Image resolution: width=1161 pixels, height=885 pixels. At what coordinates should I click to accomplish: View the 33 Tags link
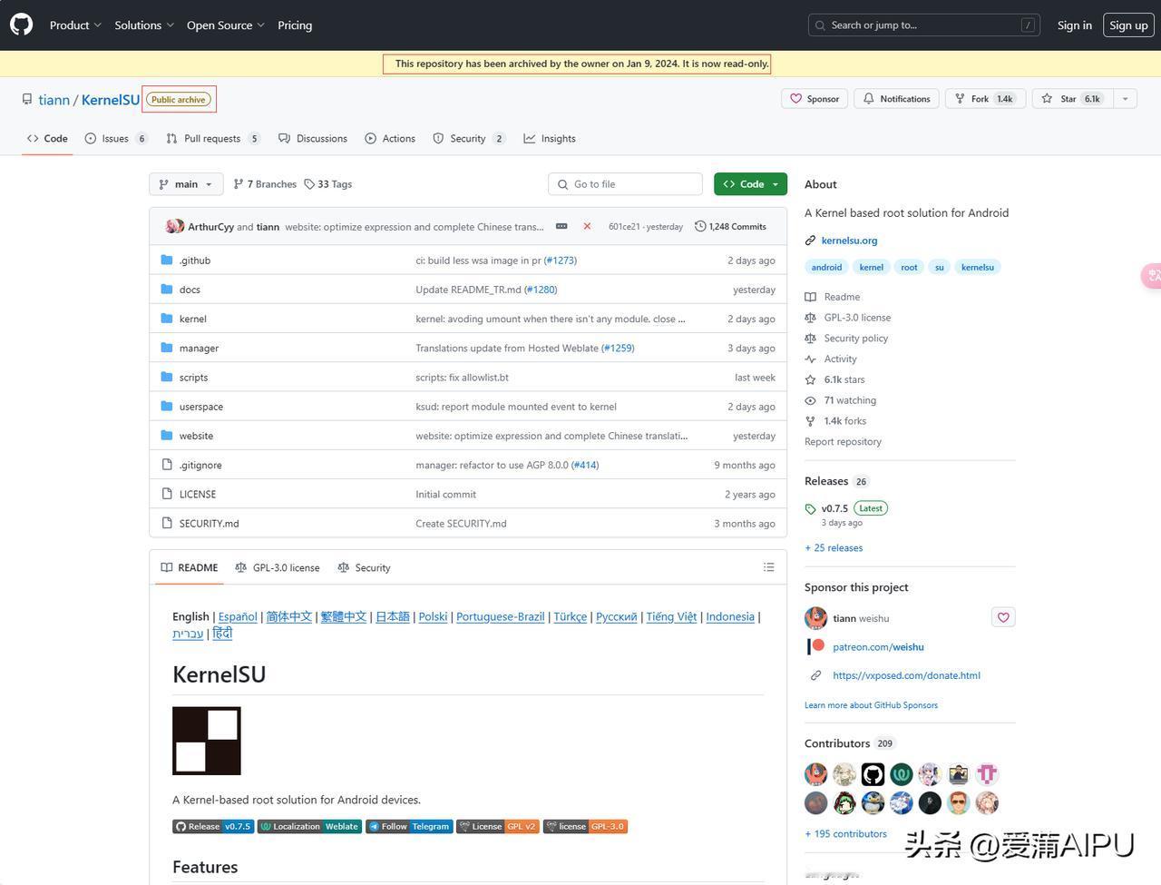(x=328, y=184)
